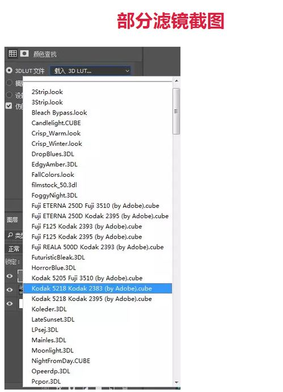
Task: Hide the top layer via eye icon
Action: (x=10, y=276)
